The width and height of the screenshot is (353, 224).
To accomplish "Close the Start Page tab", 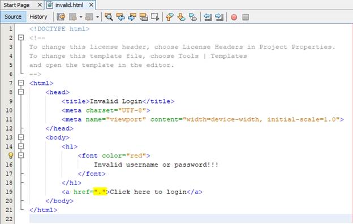I will coord(40,5).
